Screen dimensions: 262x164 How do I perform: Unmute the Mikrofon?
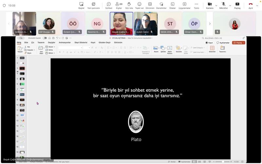pos(223,5)
